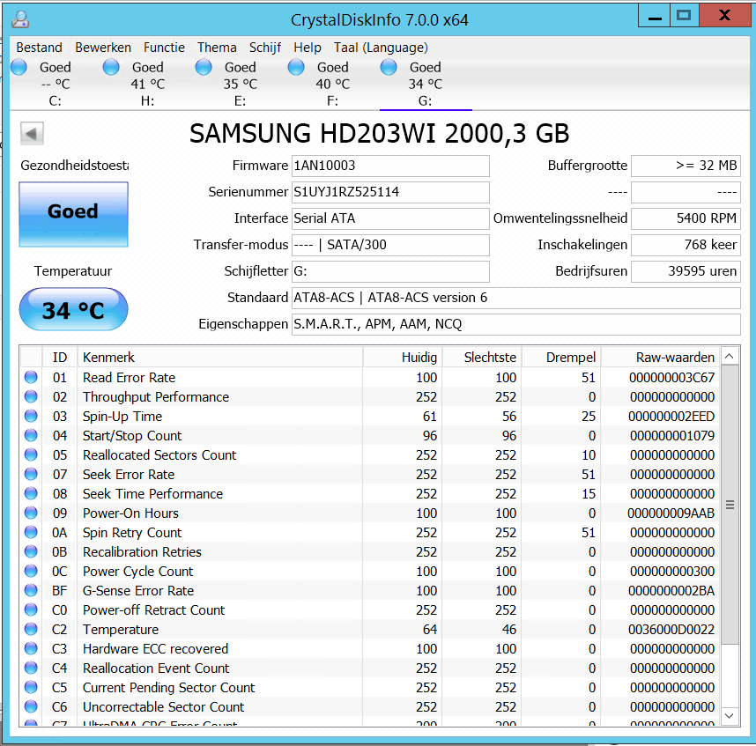Screen dimensions: 756x746
Task: Click the Kenmerk column header
Action: (220, 357)
